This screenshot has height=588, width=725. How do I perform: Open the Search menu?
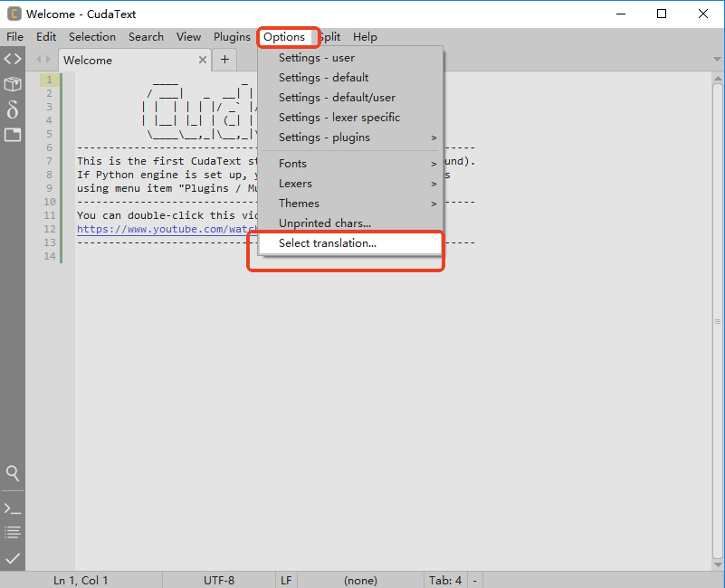(146, 37)
